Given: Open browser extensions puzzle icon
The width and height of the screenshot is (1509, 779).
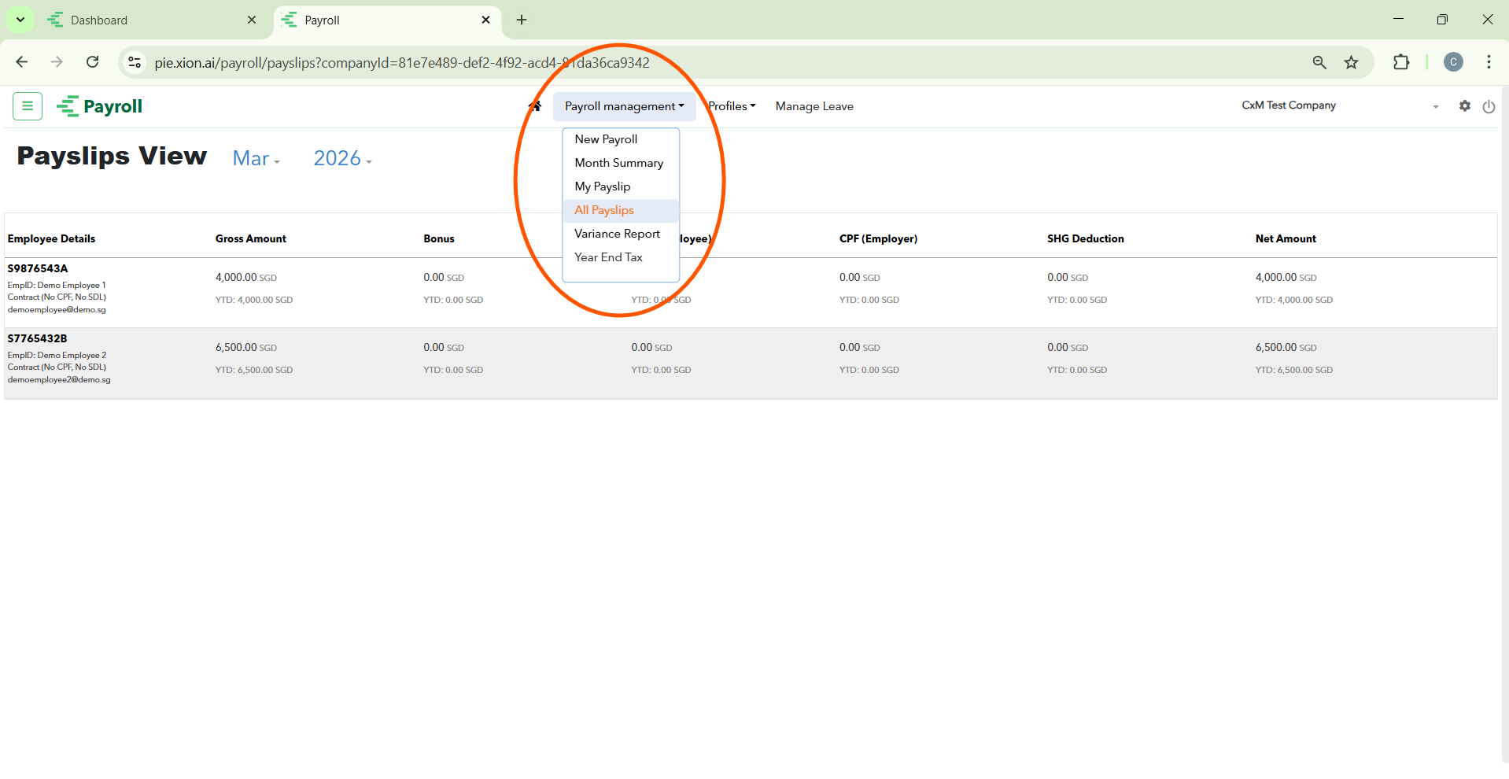Looking at the screenshot, I should [x=1401, y=63].
